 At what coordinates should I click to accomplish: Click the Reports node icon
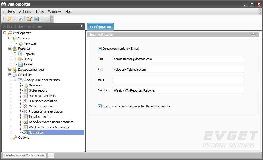tap(20, 54)
